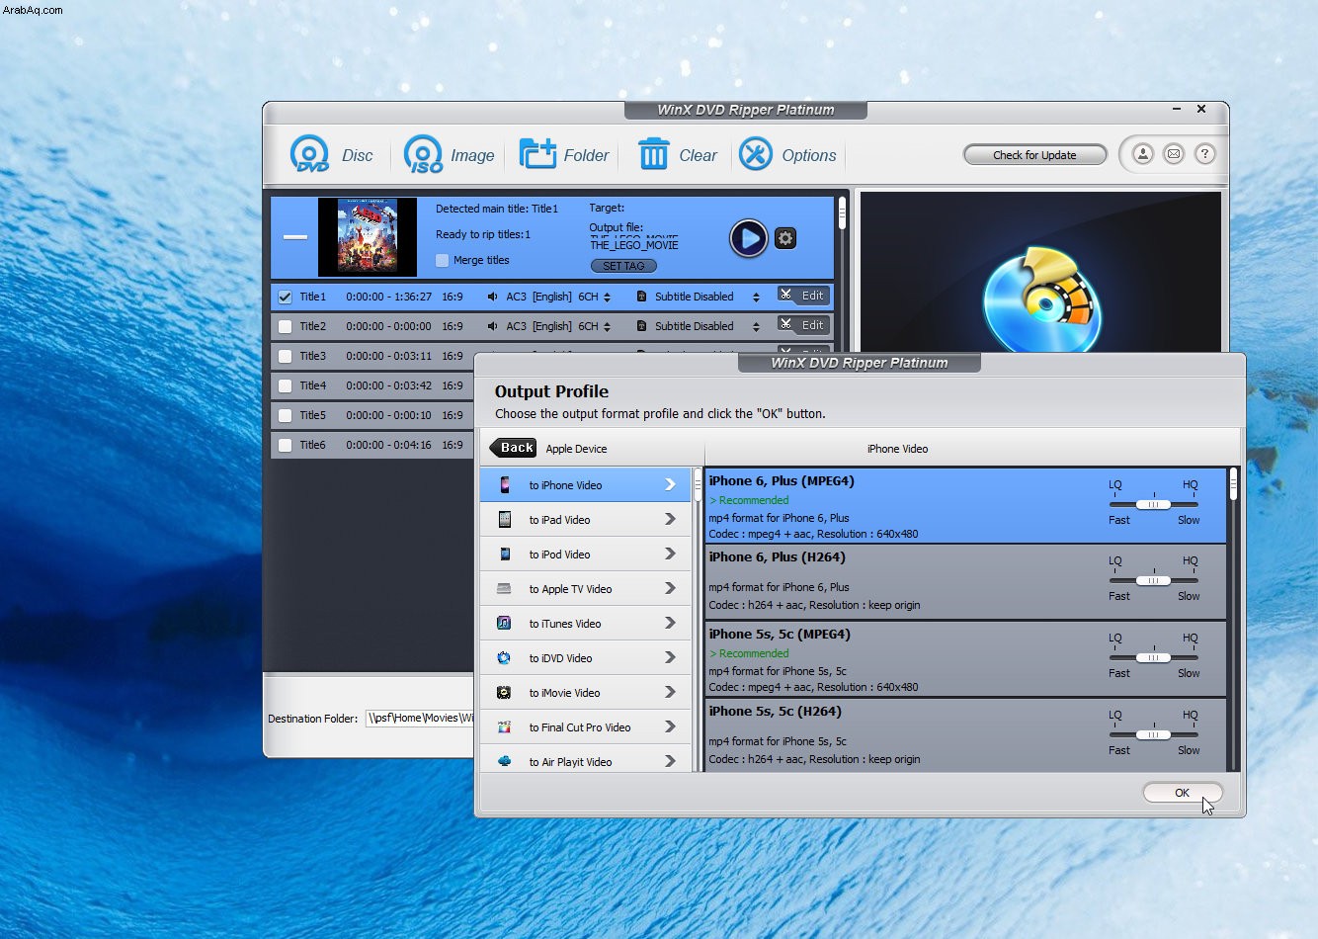Check the Title6 checkbox
Image resolution: width=1318 pixels, height=939 pixels.
pyautogui.click(x=286, y=445)
